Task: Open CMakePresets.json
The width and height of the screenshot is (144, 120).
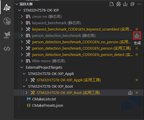Action: click(48, 106)
